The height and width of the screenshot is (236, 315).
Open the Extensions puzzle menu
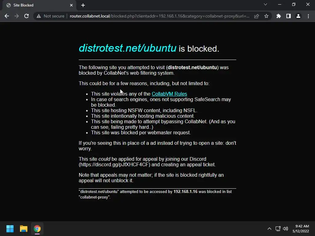pos(279,16)
